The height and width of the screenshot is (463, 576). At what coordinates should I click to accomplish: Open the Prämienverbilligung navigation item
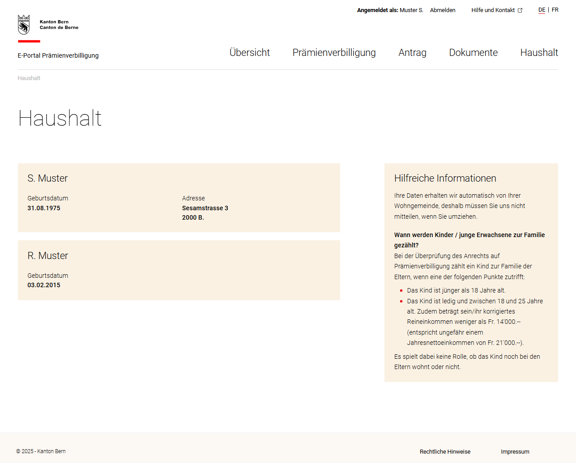(x=334, y=52)
